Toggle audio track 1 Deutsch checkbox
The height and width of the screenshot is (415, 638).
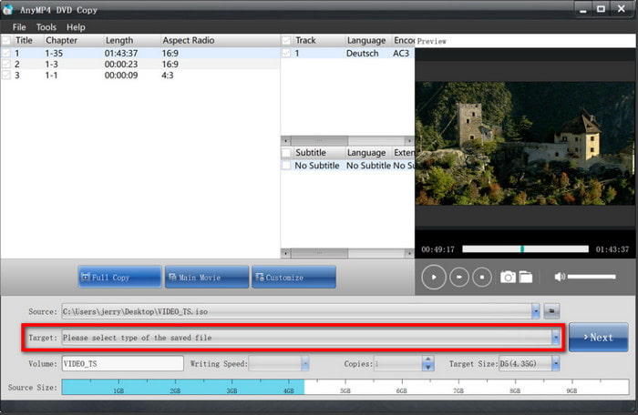(x=286, y=54)
